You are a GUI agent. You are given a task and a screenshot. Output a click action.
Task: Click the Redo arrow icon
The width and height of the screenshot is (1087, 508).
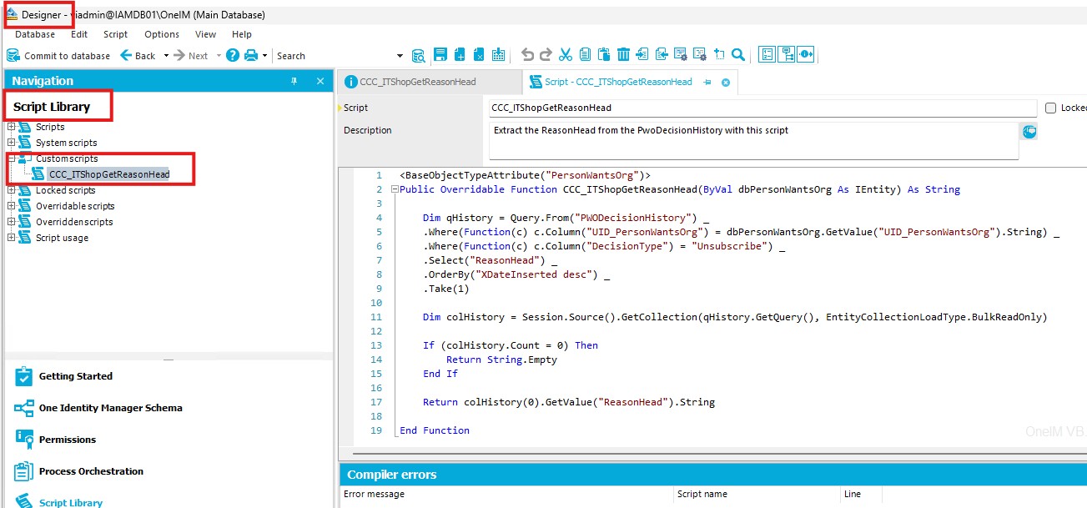pos(546,55)
